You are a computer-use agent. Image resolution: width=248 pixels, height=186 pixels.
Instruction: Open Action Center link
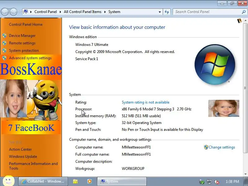pyautogui.click(x=20, y=149)
